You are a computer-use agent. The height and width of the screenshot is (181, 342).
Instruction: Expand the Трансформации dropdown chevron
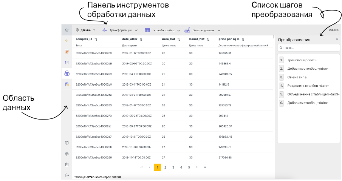tap(136, 31)
